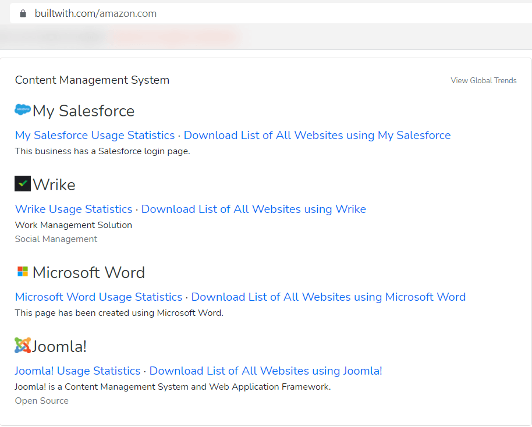Click View Global Trends link
The height and width of the screenshot is (427, 532).
[x=484, y=80]
